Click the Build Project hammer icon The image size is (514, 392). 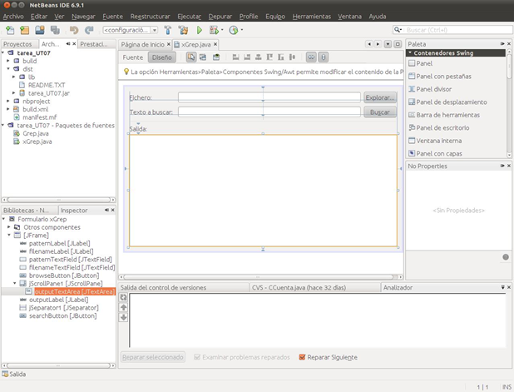168,30
